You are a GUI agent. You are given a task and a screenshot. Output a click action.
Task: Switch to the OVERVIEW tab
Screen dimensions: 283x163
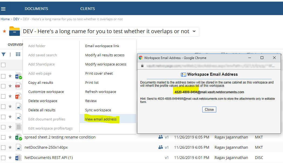coord(15,44)
